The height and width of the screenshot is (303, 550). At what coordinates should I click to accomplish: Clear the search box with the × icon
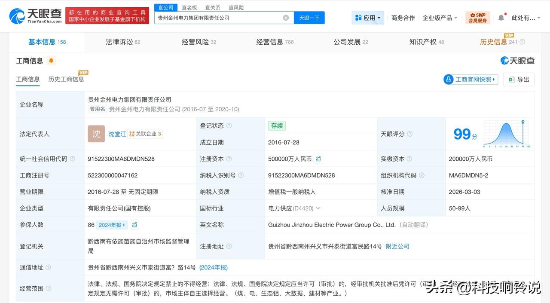[x=285, y=18]
